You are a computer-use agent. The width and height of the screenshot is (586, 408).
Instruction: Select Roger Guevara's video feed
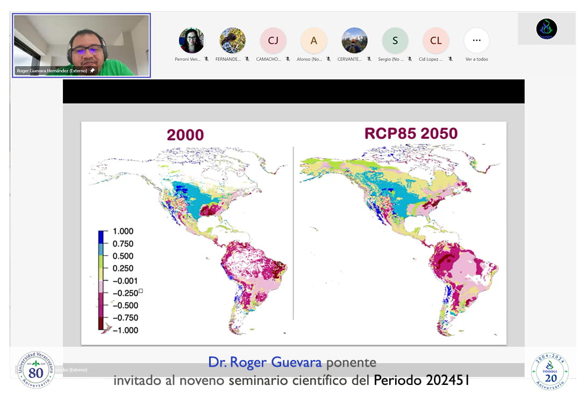point(81,43)
